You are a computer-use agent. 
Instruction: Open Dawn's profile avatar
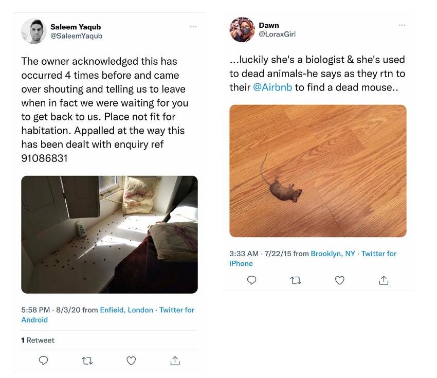[242, 29]
